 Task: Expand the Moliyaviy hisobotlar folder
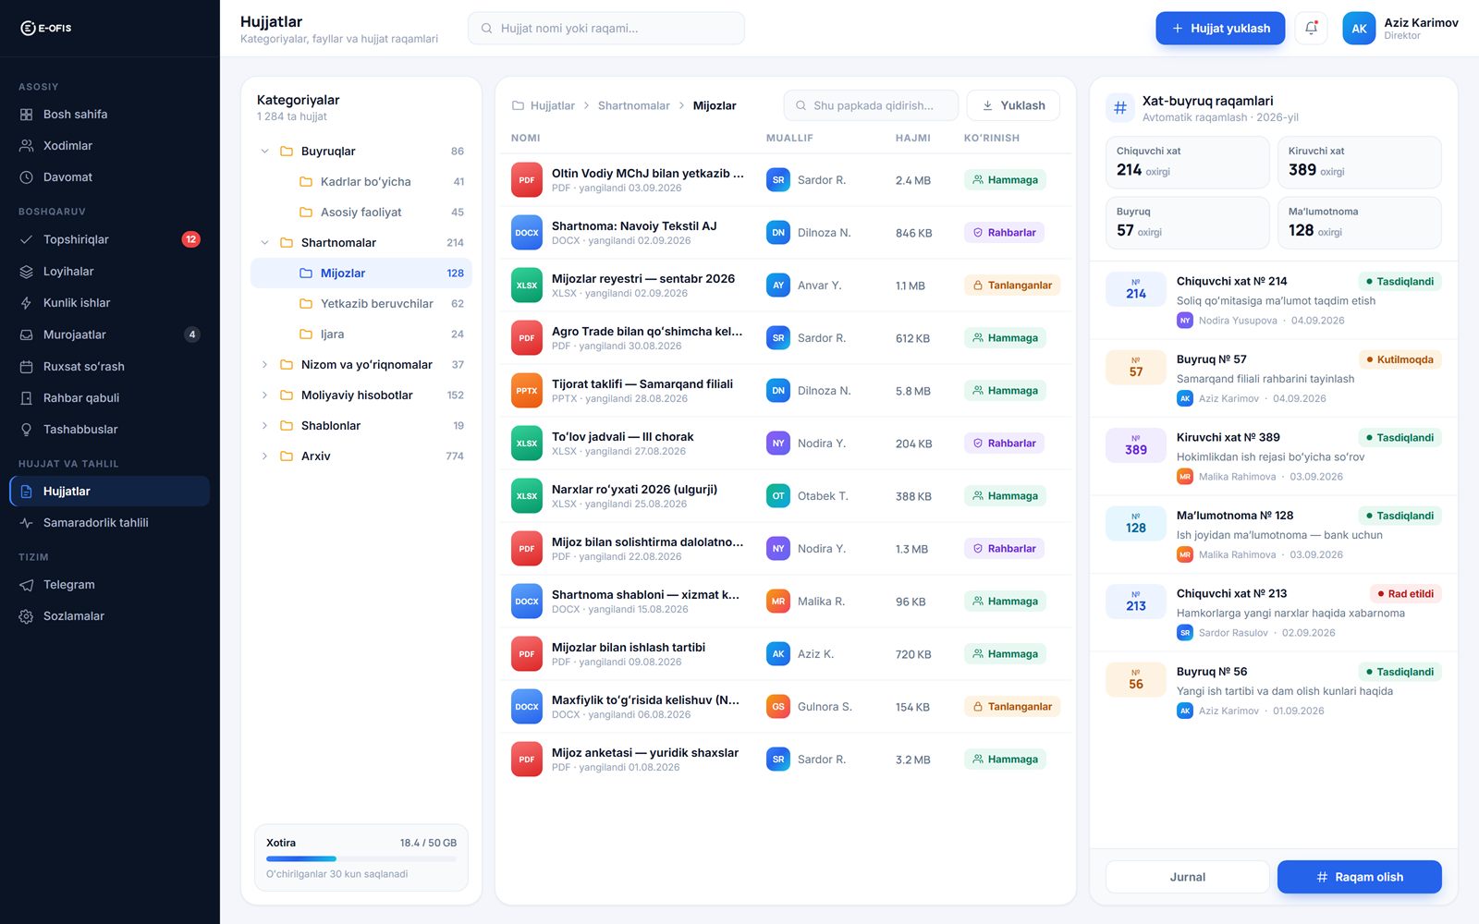click(264, 395)
